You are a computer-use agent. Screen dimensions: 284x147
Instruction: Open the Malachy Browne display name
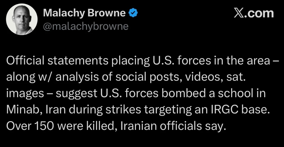click(84, 13)
